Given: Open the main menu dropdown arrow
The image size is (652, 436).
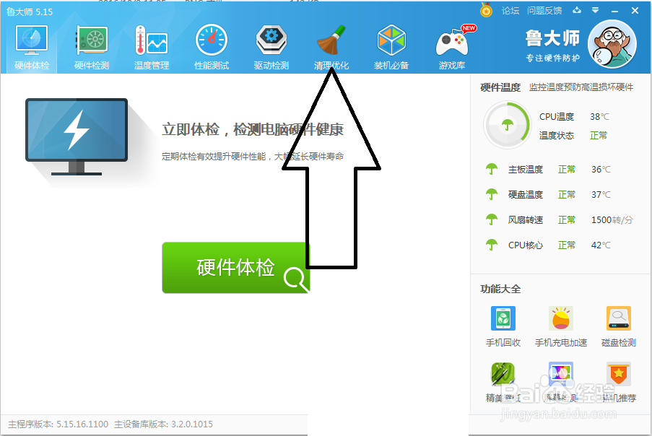Looking at the screenshot, I should tap(596, 10).
